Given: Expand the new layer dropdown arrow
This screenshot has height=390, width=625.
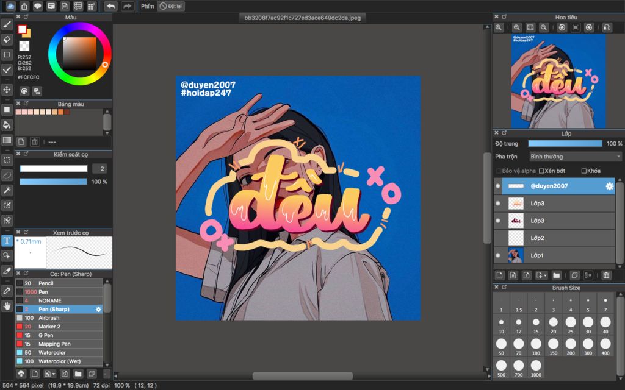Looking at the screenshot, I should coord(545,275).
